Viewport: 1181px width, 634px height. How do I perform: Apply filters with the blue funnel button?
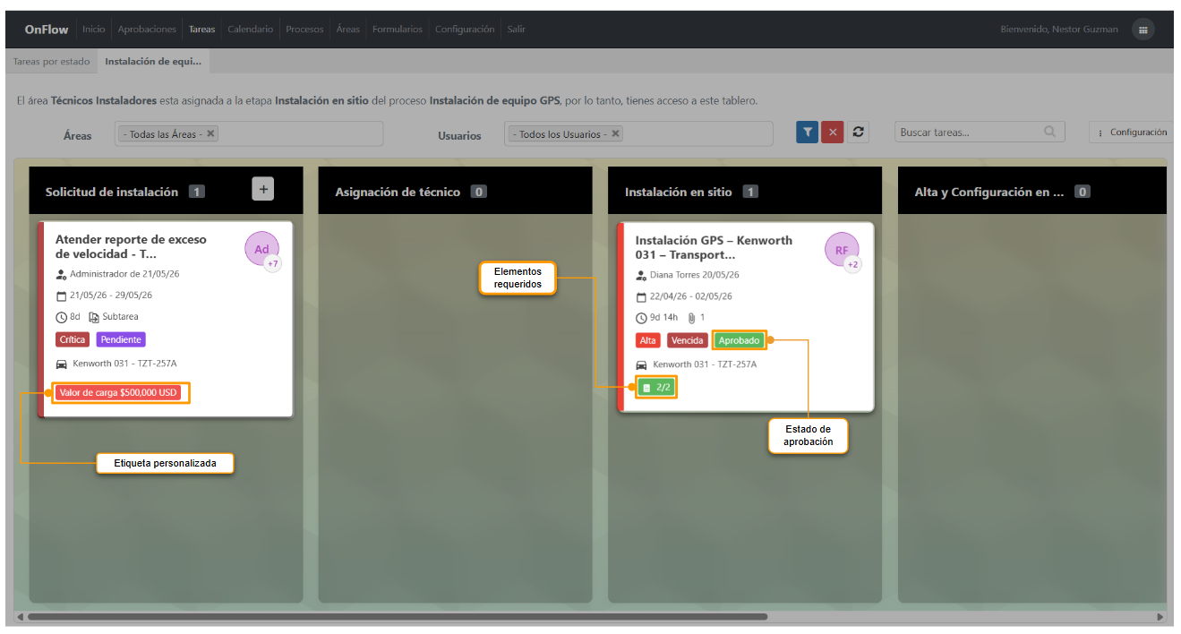pos(808,133)
